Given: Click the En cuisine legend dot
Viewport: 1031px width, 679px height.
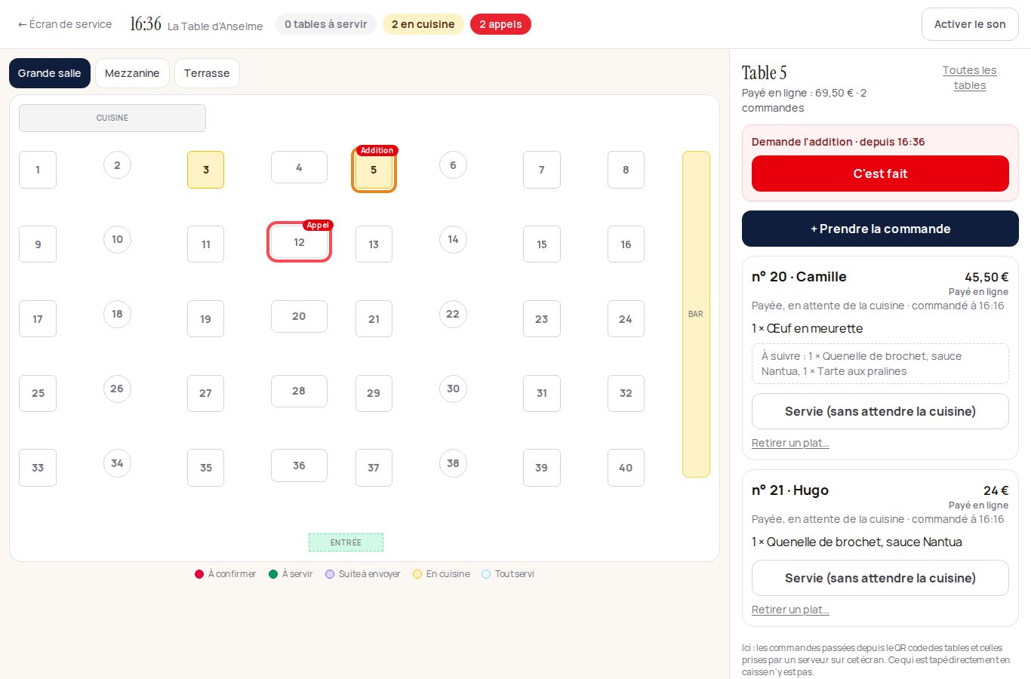Looking at the screenshot, I should coord(417,574).
